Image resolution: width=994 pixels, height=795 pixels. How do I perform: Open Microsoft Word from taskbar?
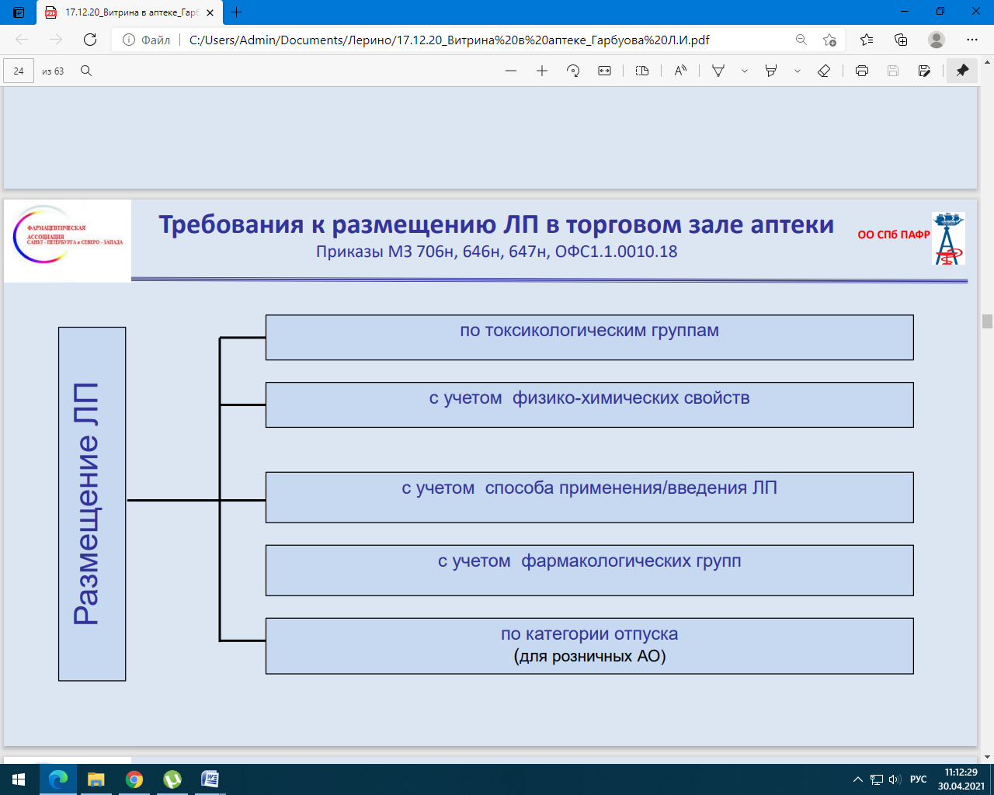click(210, 779)
